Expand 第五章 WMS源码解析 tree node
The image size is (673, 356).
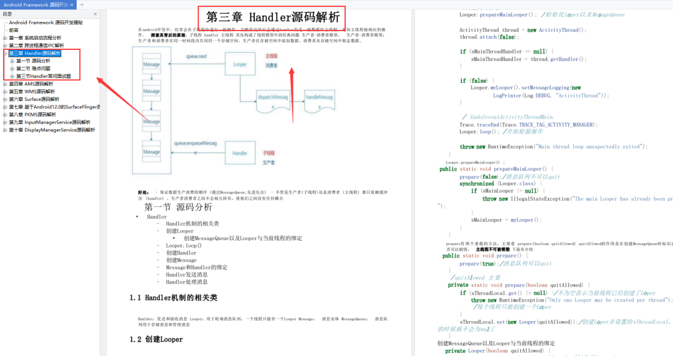tap(5, 92)
